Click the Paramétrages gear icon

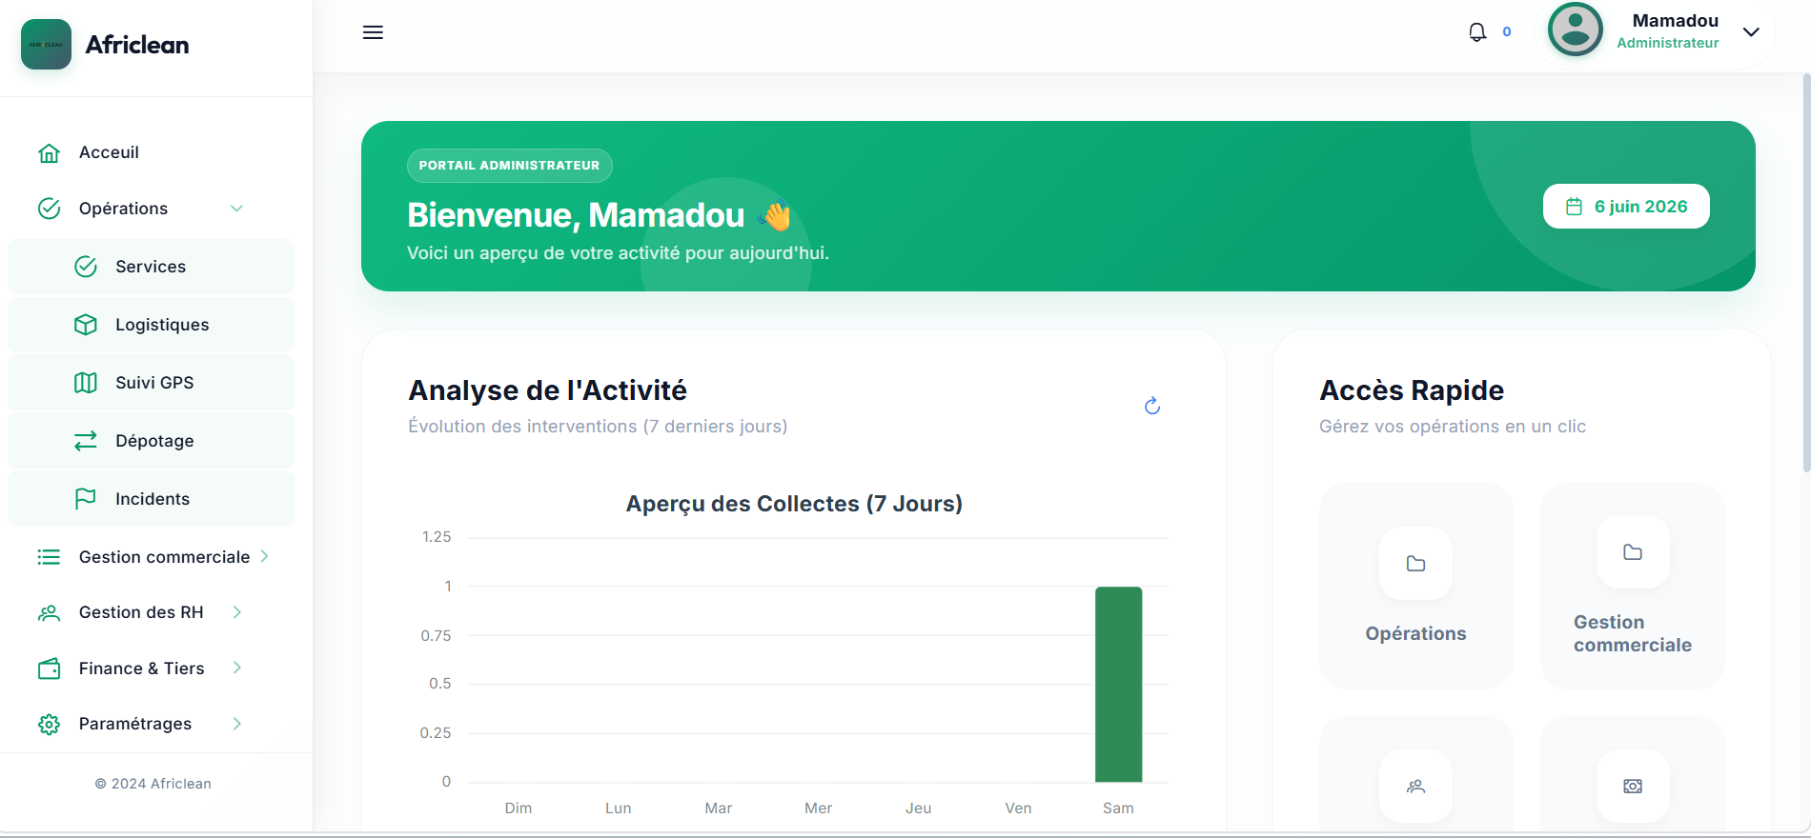tap(49, 725)
